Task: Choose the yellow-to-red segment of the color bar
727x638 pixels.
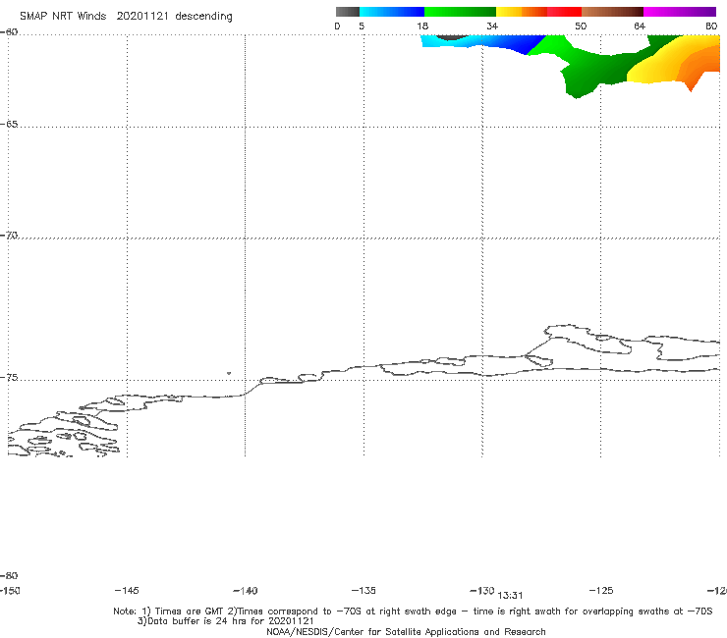Action: (538, 12)
